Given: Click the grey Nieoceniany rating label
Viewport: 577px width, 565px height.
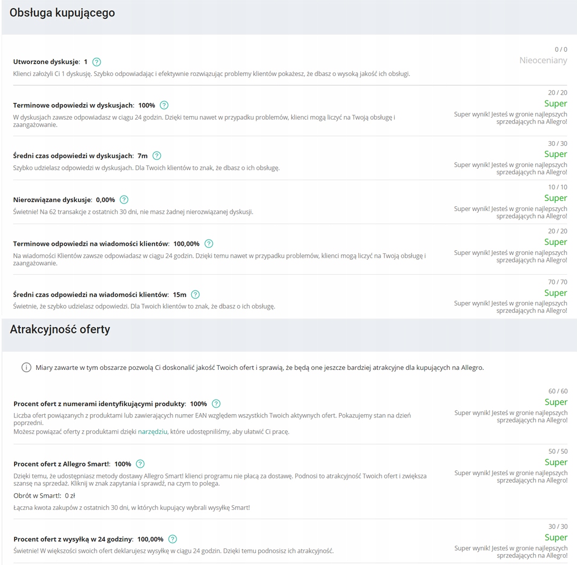Looking at the screenshot, I should [x=543, y=60].
